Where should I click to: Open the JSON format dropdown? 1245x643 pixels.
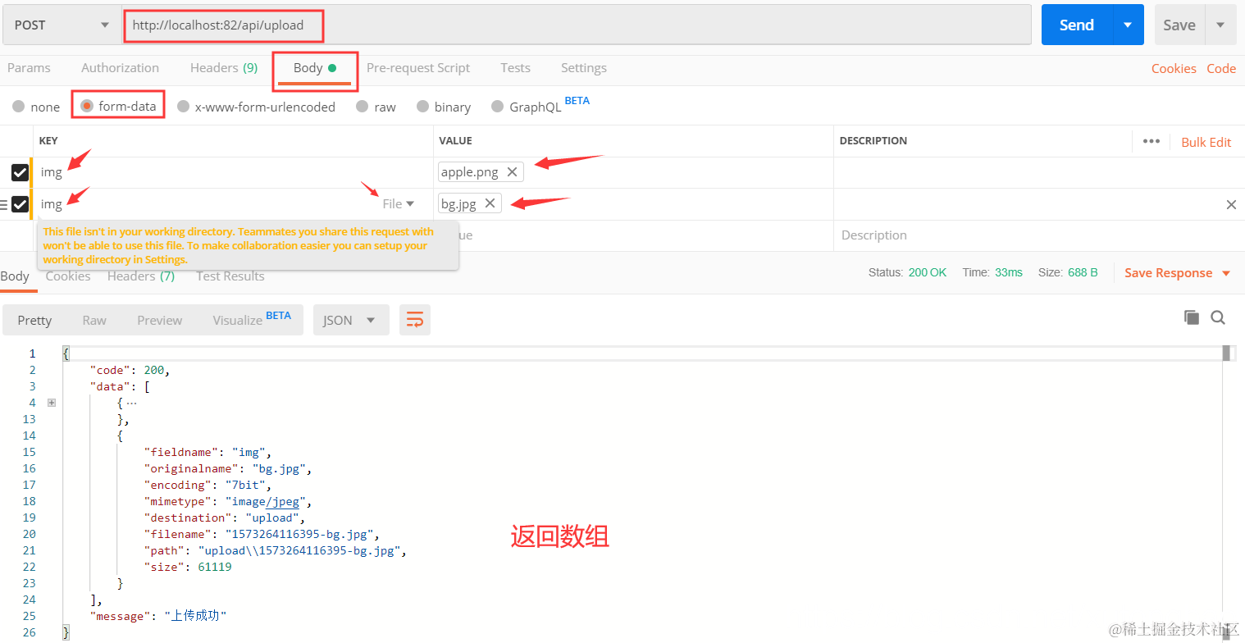[x=351, y=320]
